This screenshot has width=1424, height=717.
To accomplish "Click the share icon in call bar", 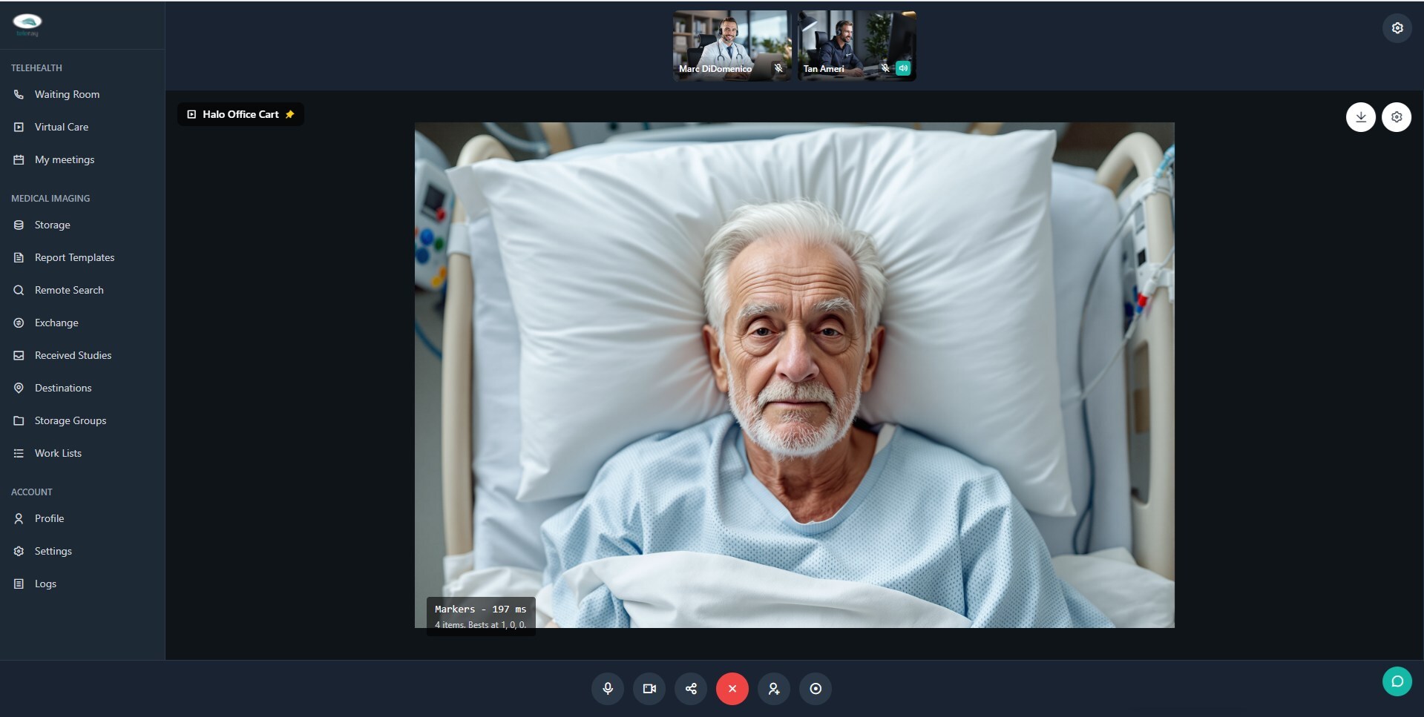I will click(x=691, y=689).
